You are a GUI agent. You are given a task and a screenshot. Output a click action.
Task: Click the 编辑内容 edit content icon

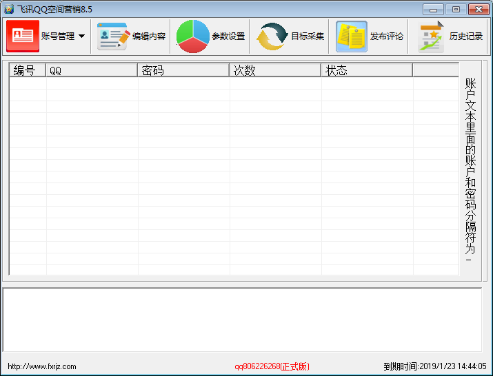coord(114,36)
